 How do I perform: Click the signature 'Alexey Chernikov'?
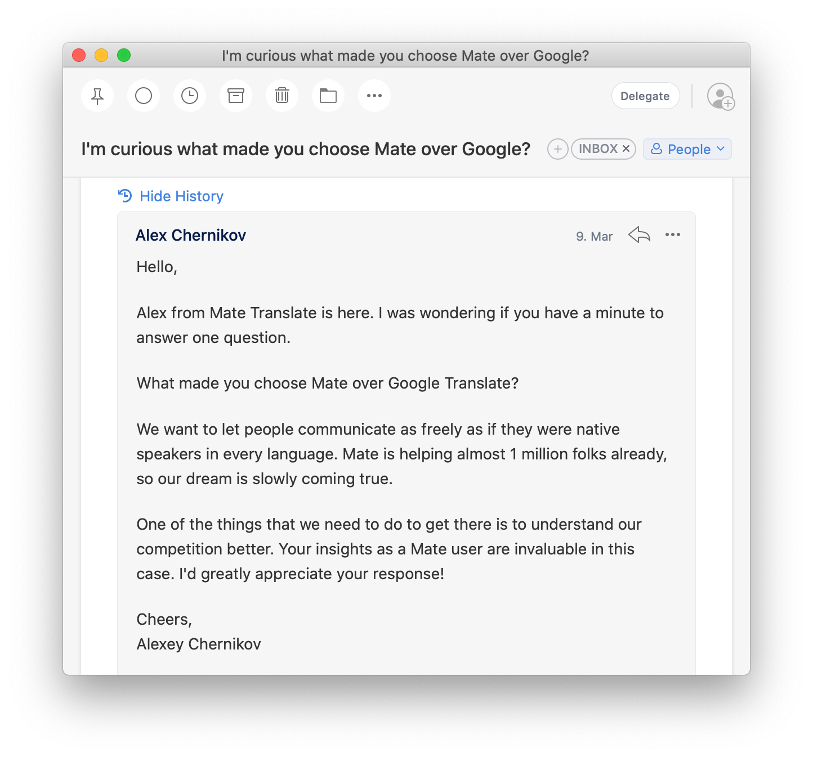pyautogui.click(x=199, y=644)
